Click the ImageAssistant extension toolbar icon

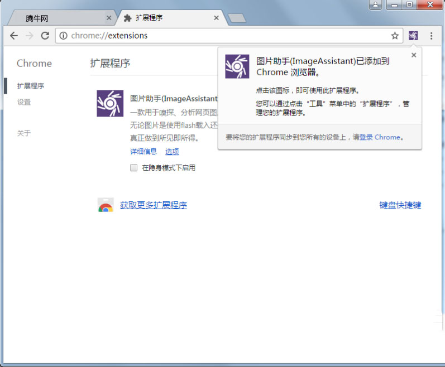(x=413, y=36)
